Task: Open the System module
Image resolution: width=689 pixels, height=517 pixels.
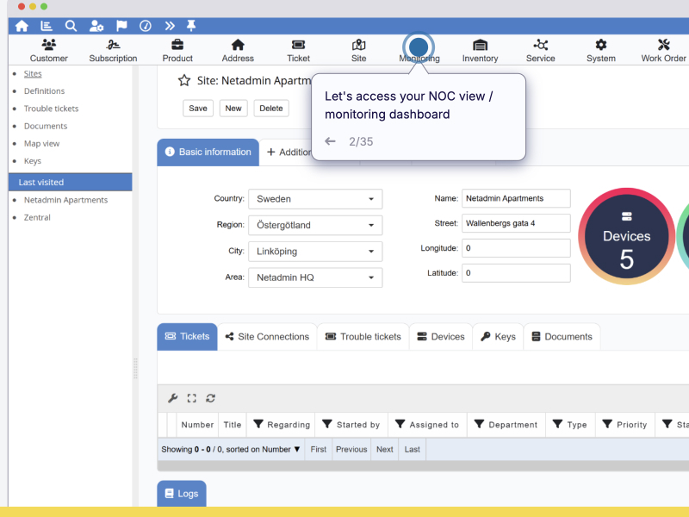Action: tap(600, 51)
